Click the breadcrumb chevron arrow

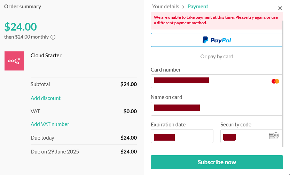pyautogui.click(x=183, y=7)
